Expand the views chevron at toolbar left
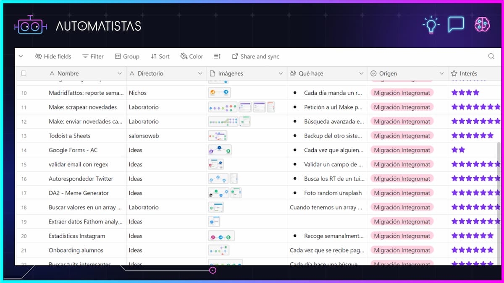Image resolution: width=504 pixels, height=283 pixels. (x=21, y=56)
